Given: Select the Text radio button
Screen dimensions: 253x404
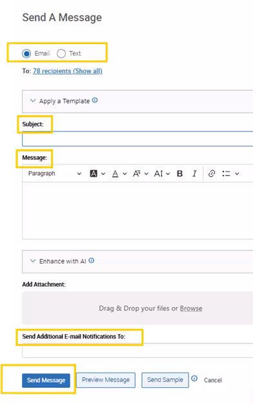Looking at the screenshot, I should (61, 54).
